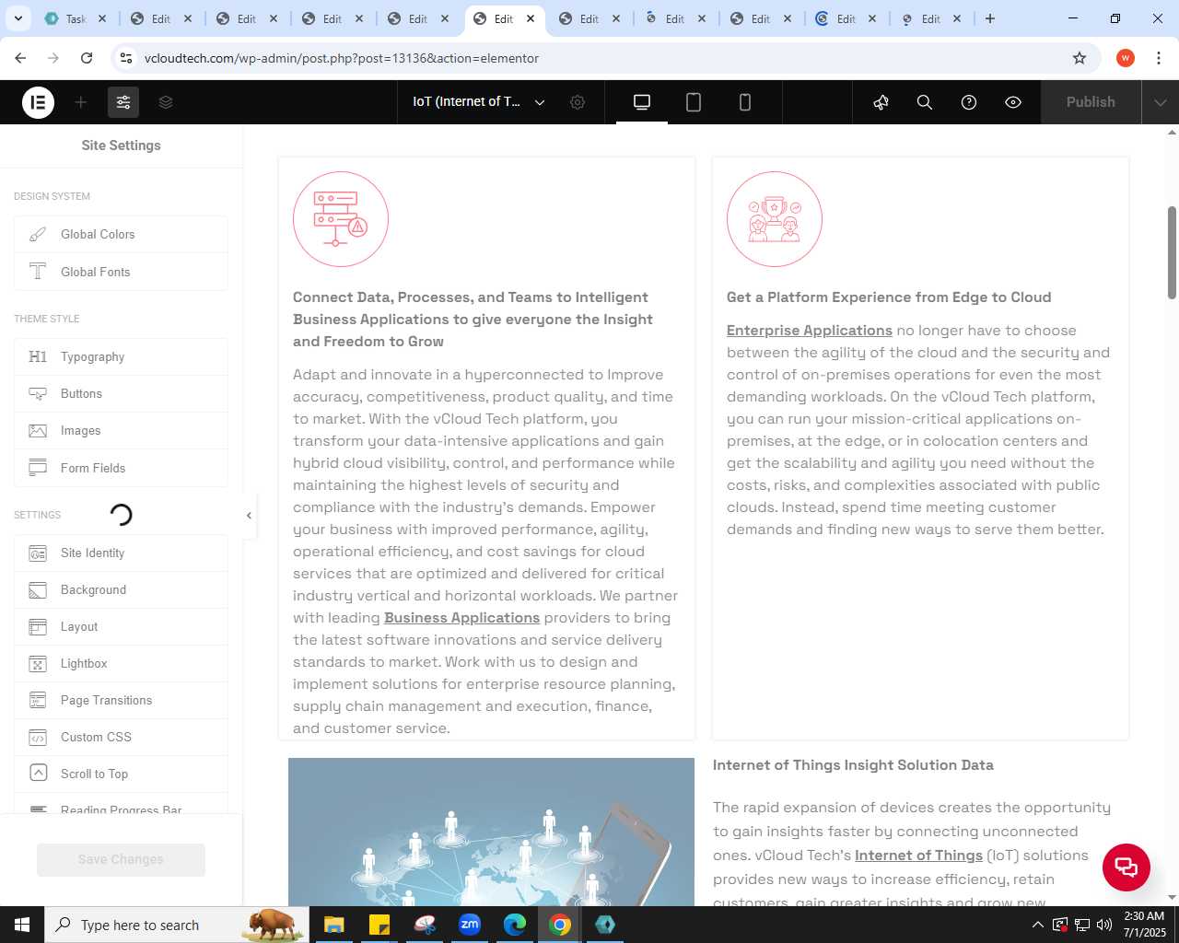This screenshot has height=943, width=1179.
Task: Open Form Fields theme style
Action: point(121,468)
